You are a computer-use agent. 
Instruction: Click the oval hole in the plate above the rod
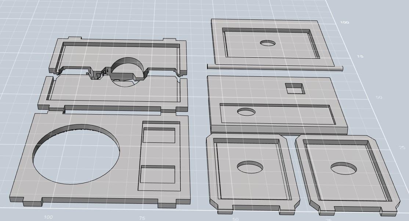(268, 43)
